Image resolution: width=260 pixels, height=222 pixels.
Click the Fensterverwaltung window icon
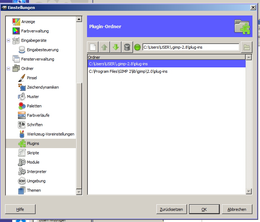click(x=16, y=59)
